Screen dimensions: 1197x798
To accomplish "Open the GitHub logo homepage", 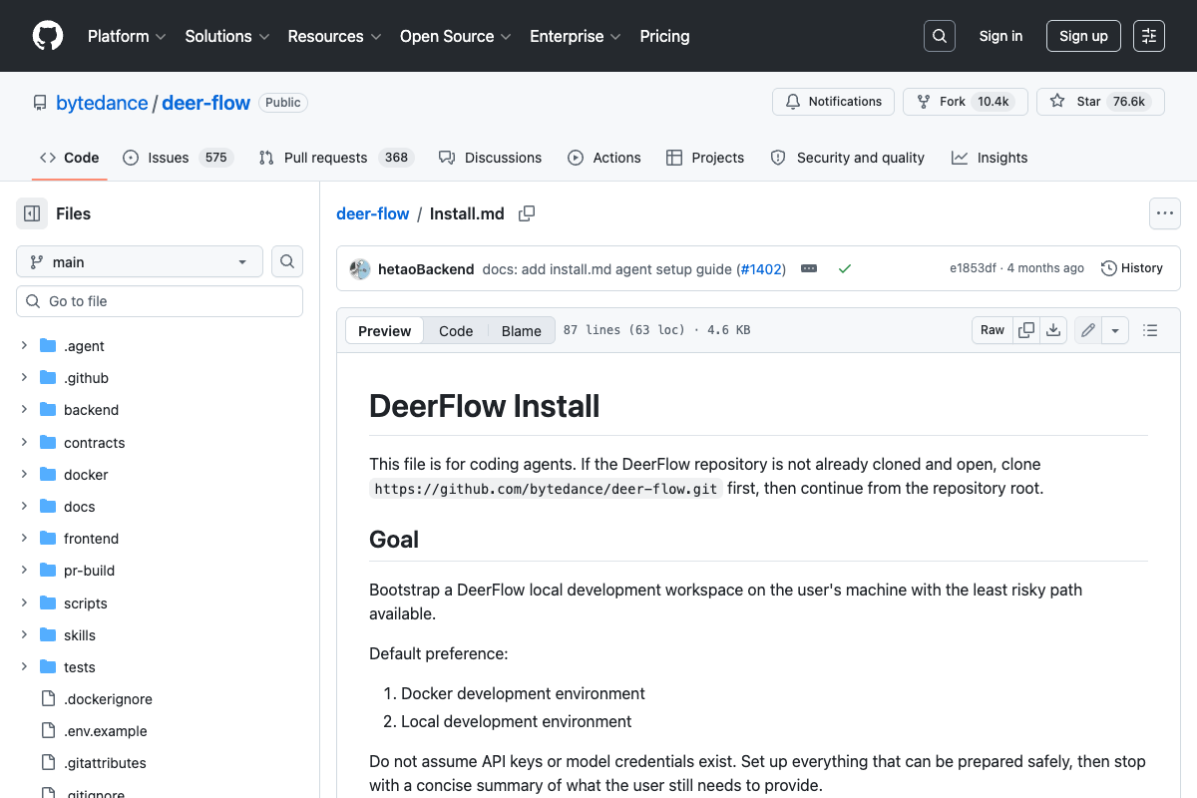I will [48, 36].
